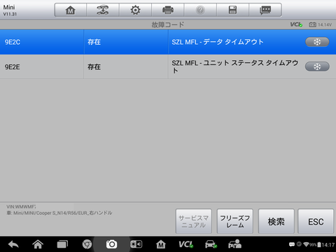Viewport: 336px width, 252px height.
Task: Open MaxiSys home from bottom bar
Action: tap(161, 244)
